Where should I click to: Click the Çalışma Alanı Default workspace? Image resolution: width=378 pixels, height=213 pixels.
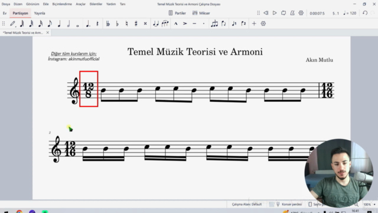pos(247,204)
